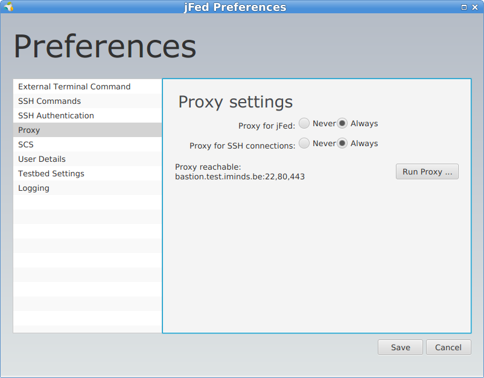Click the Proxy reachable label

pos(208,167)
